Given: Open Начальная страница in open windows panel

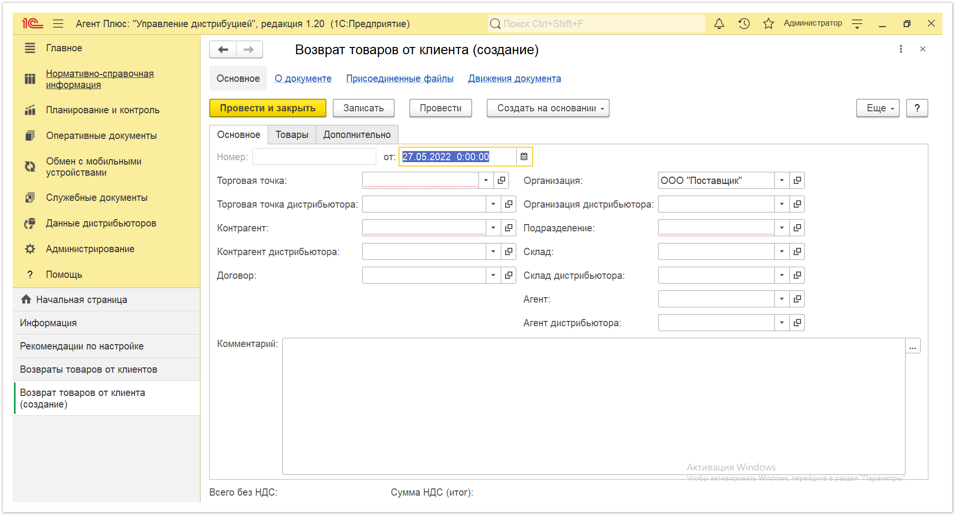Looking at the screenshot, I should (107, 300).
